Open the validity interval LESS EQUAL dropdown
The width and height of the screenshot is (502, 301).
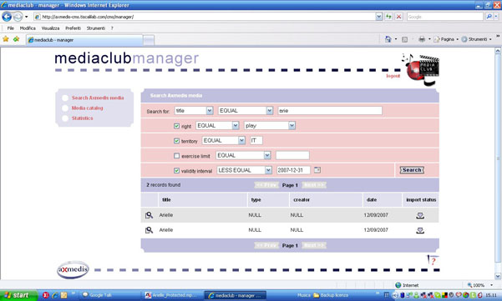[x=245, y=170]
